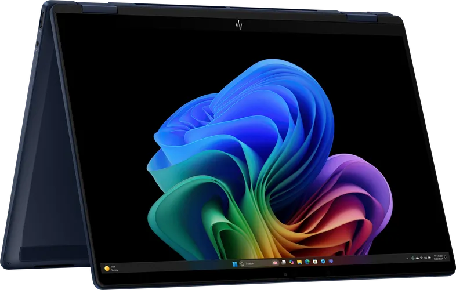Open the notification bell
The image size is (456, 290).
point(445,257)
